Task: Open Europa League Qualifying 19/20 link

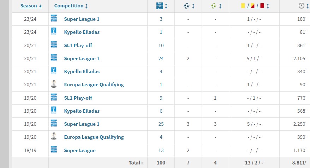Action: (x=94, y=137)
